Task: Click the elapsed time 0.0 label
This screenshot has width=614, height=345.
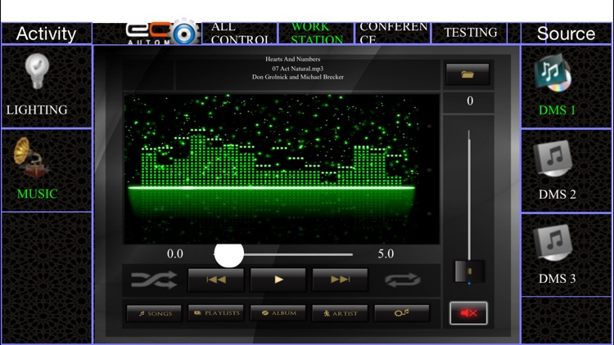Action: tap(174, 254)
